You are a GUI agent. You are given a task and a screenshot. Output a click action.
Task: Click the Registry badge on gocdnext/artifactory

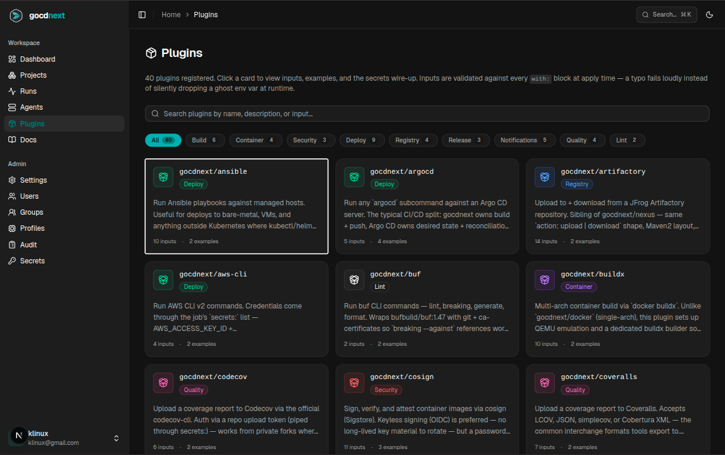pos(577,184)
